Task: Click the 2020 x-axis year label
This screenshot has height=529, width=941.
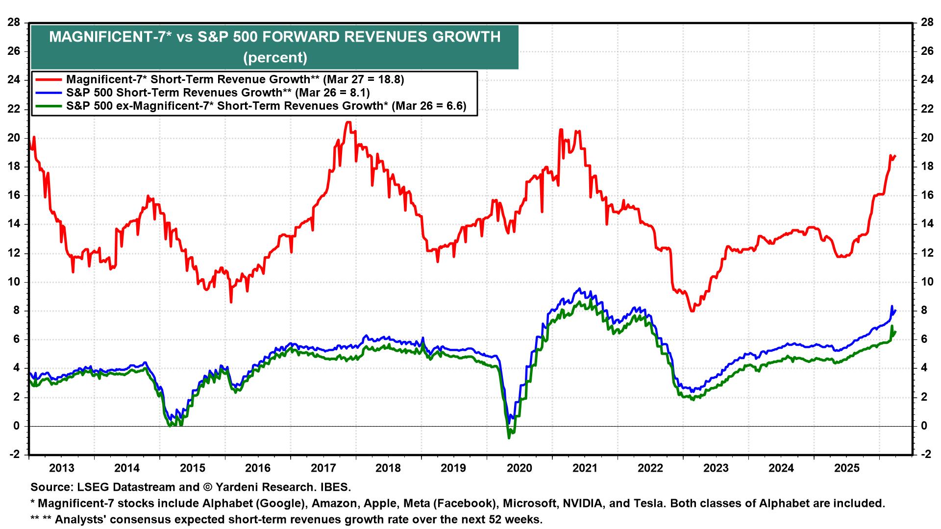Action: pos(520,468)
